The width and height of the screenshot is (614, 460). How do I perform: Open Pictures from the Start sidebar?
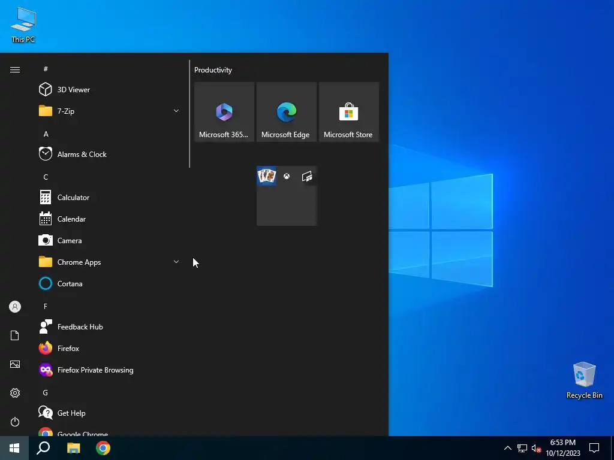[x=15, y=364]
